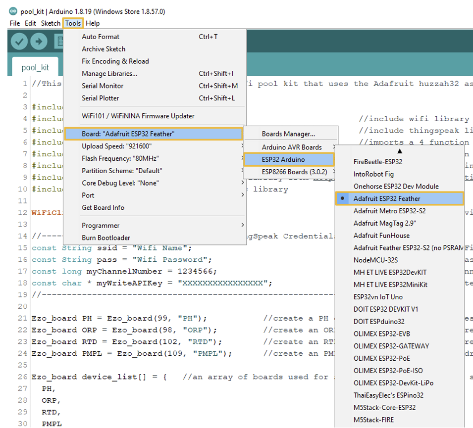The image size is (473, 428).
Task: Click Burn Bootloader
Action: (155, 238)
